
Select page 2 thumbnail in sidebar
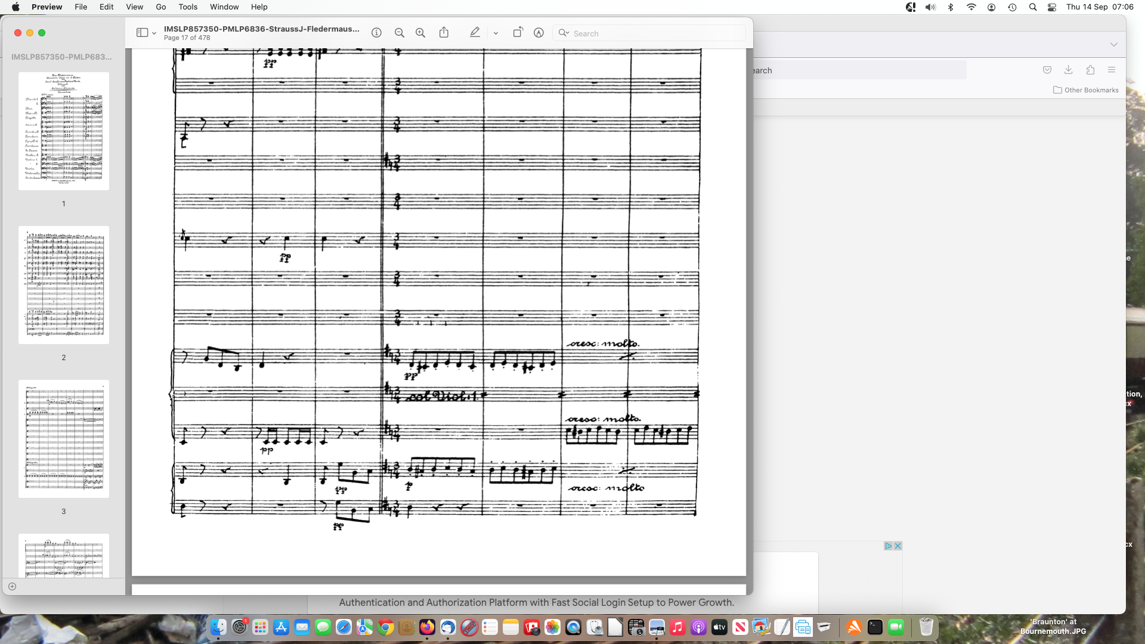[64, 285]
